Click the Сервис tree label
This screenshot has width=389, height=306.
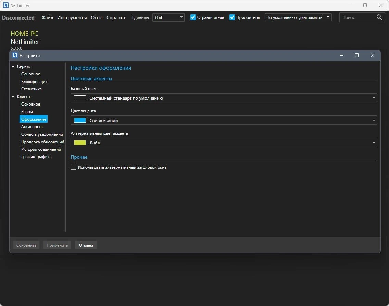point(24,66)
